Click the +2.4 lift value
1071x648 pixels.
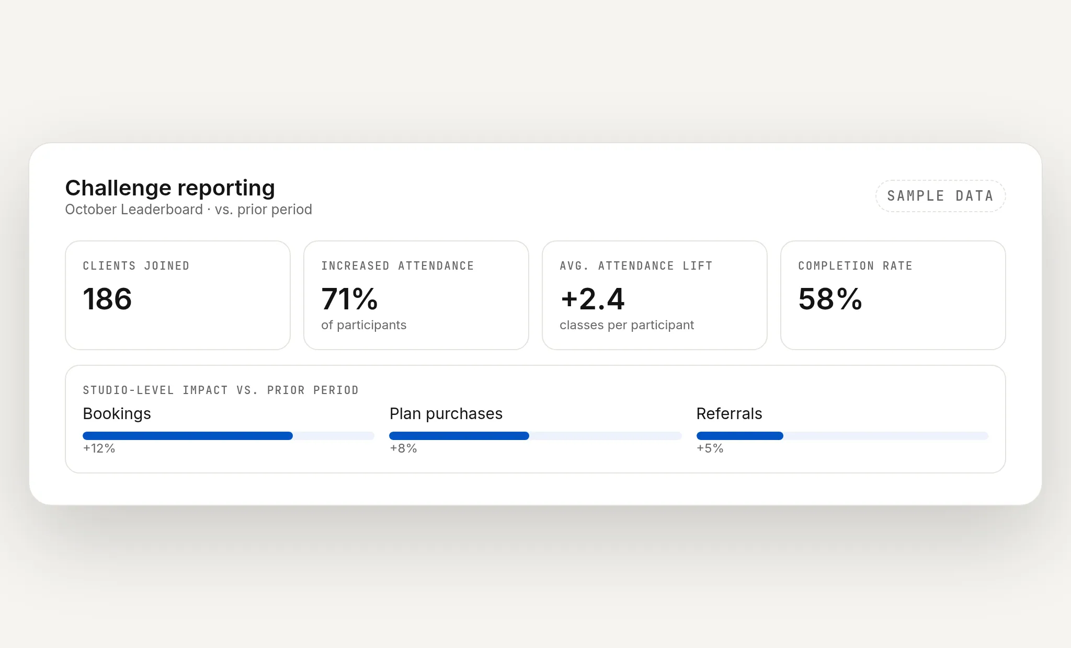tap(593, 299)
